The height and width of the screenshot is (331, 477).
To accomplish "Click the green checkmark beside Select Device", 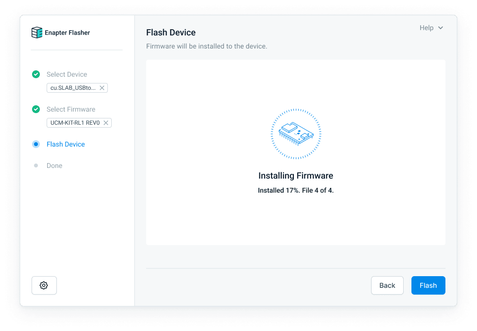I will coord(36,74).
